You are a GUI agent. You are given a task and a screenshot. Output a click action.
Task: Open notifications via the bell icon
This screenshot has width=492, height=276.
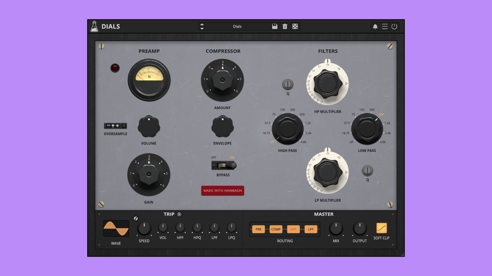point(376,26)
